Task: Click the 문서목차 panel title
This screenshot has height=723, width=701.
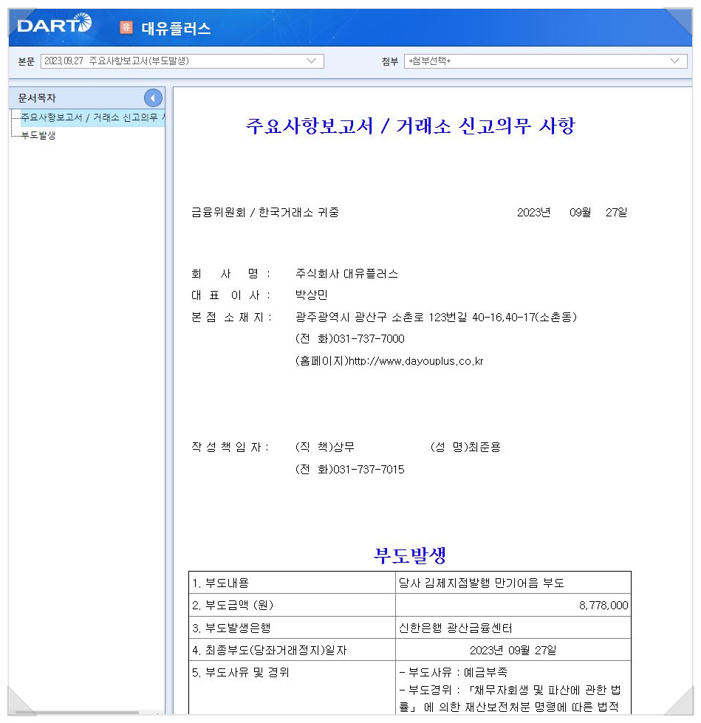Action: coord(37,97)
